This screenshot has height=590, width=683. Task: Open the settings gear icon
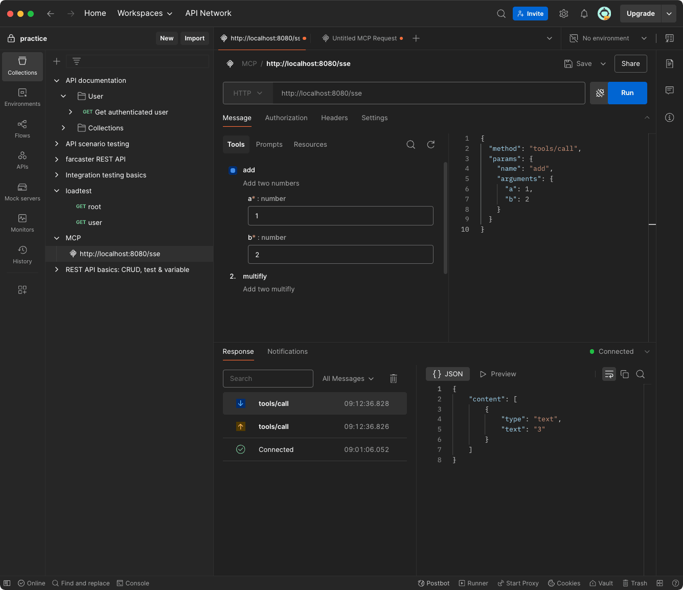564,14
